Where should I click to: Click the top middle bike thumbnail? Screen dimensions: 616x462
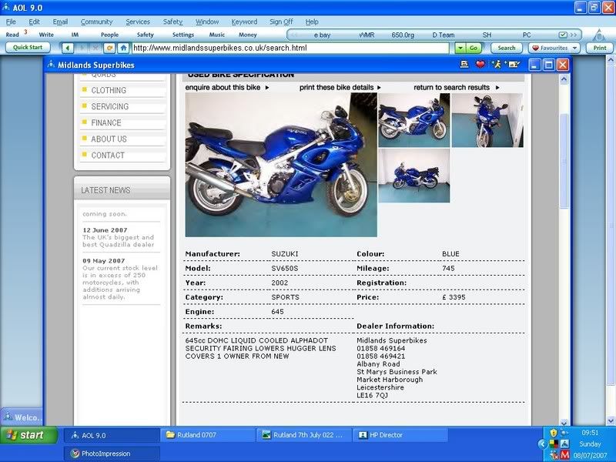414,120
